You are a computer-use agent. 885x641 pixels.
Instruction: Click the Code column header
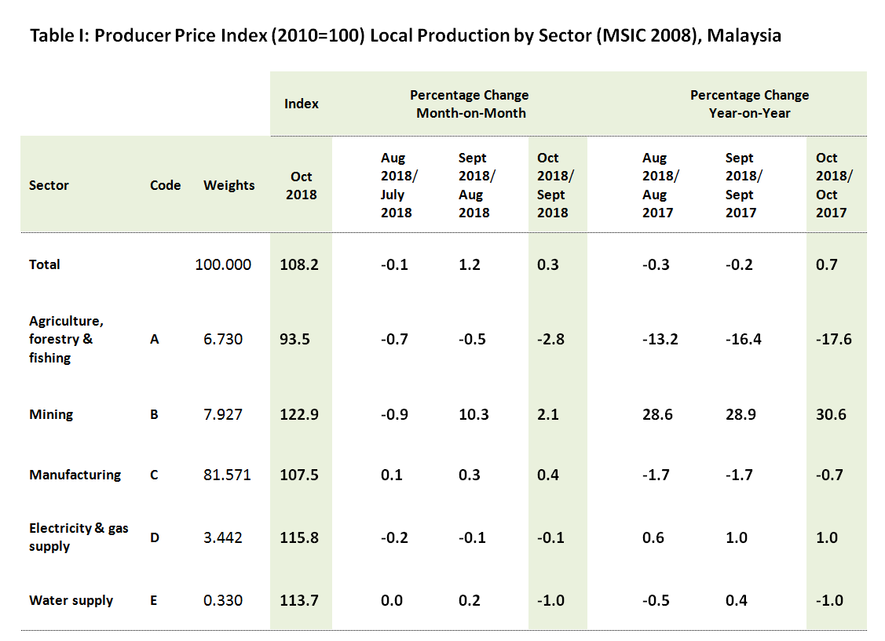[165, 185]
